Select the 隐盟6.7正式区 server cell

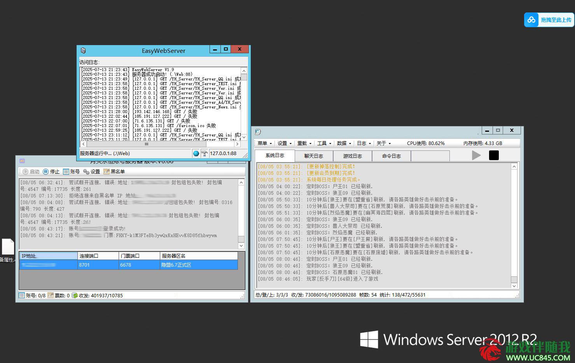(x=199, y=265)
